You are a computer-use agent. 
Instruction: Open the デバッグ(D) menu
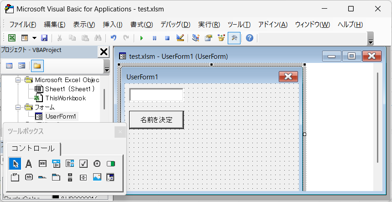coord(176,25)
